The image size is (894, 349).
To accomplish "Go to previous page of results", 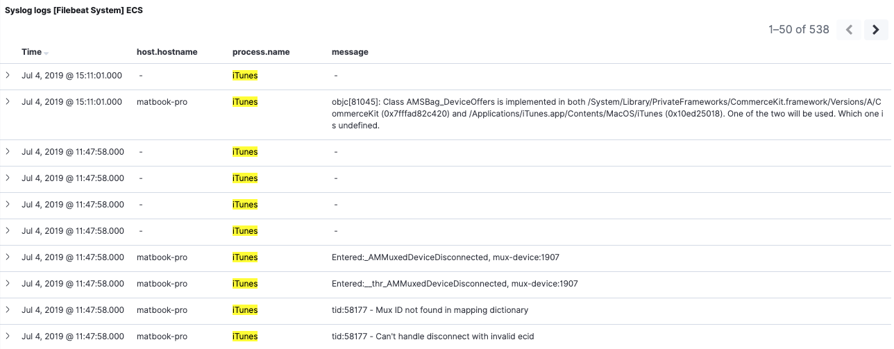I will click(x=849, y=30).
